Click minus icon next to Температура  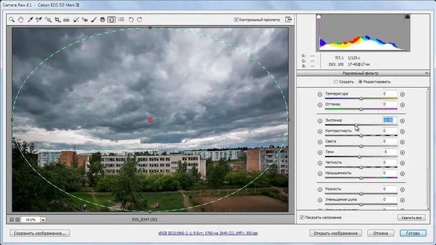(320, 95)
